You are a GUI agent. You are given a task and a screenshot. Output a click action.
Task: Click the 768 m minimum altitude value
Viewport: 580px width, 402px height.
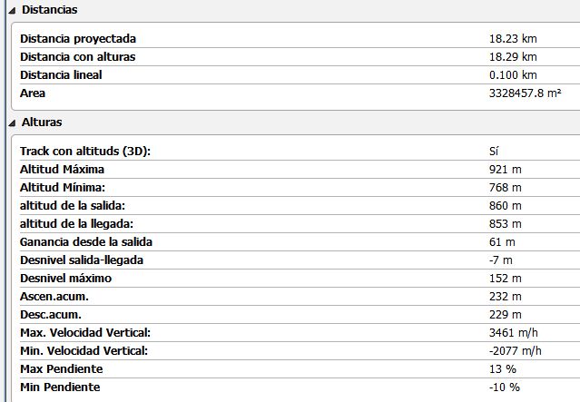click(505, 188)
